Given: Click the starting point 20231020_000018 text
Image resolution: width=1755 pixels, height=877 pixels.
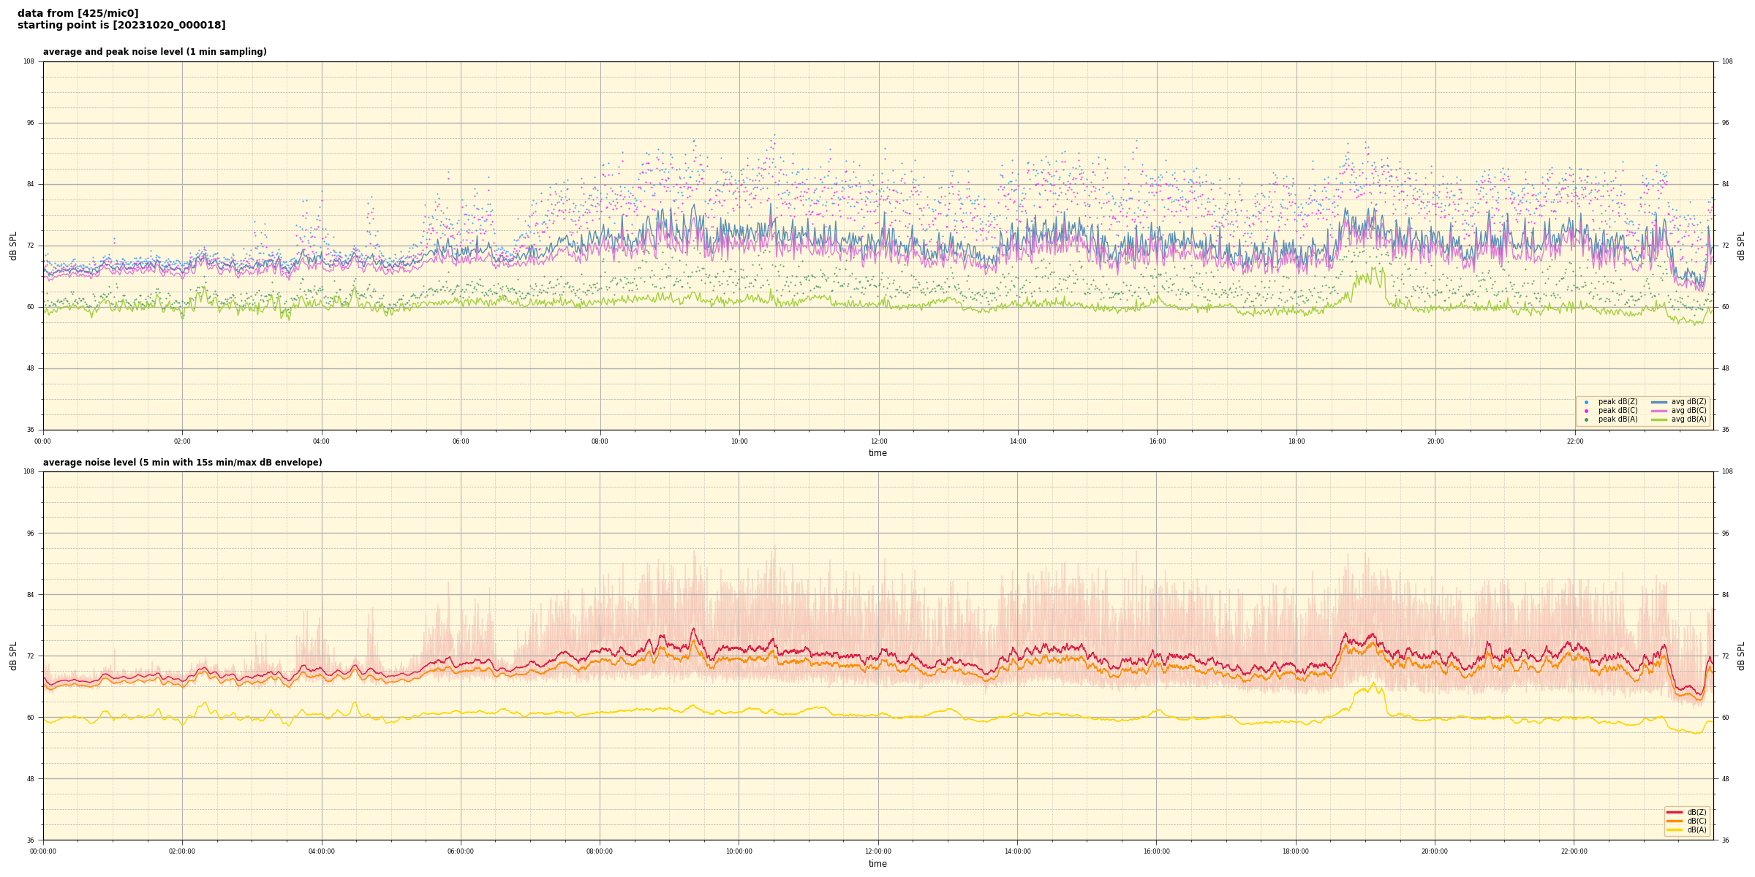Looking at the screenshot, I should [x=121, y=26].
